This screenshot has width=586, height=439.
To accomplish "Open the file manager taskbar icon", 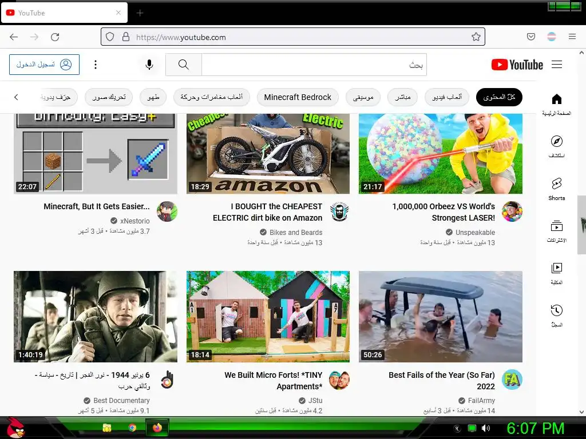I will point(107,428).
